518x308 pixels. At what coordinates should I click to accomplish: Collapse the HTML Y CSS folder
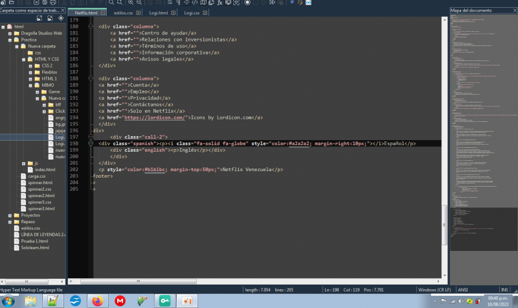point(23,59)
